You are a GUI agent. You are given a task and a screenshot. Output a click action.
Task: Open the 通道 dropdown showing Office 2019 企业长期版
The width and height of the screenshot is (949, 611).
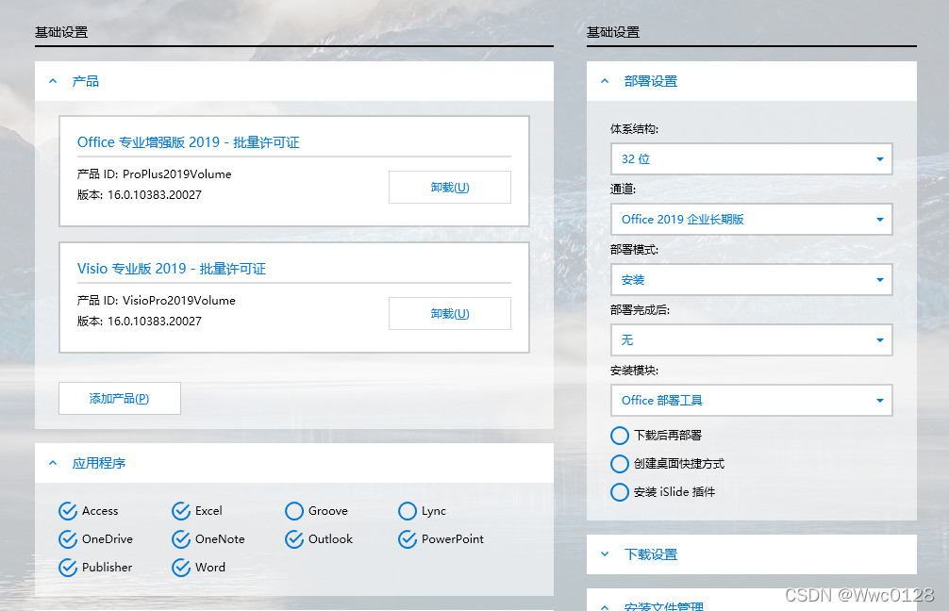point(752,219)
